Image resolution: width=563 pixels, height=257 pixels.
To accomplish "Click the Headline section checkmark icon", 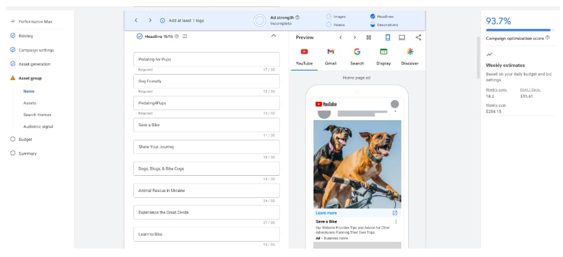I will point(140,36).
